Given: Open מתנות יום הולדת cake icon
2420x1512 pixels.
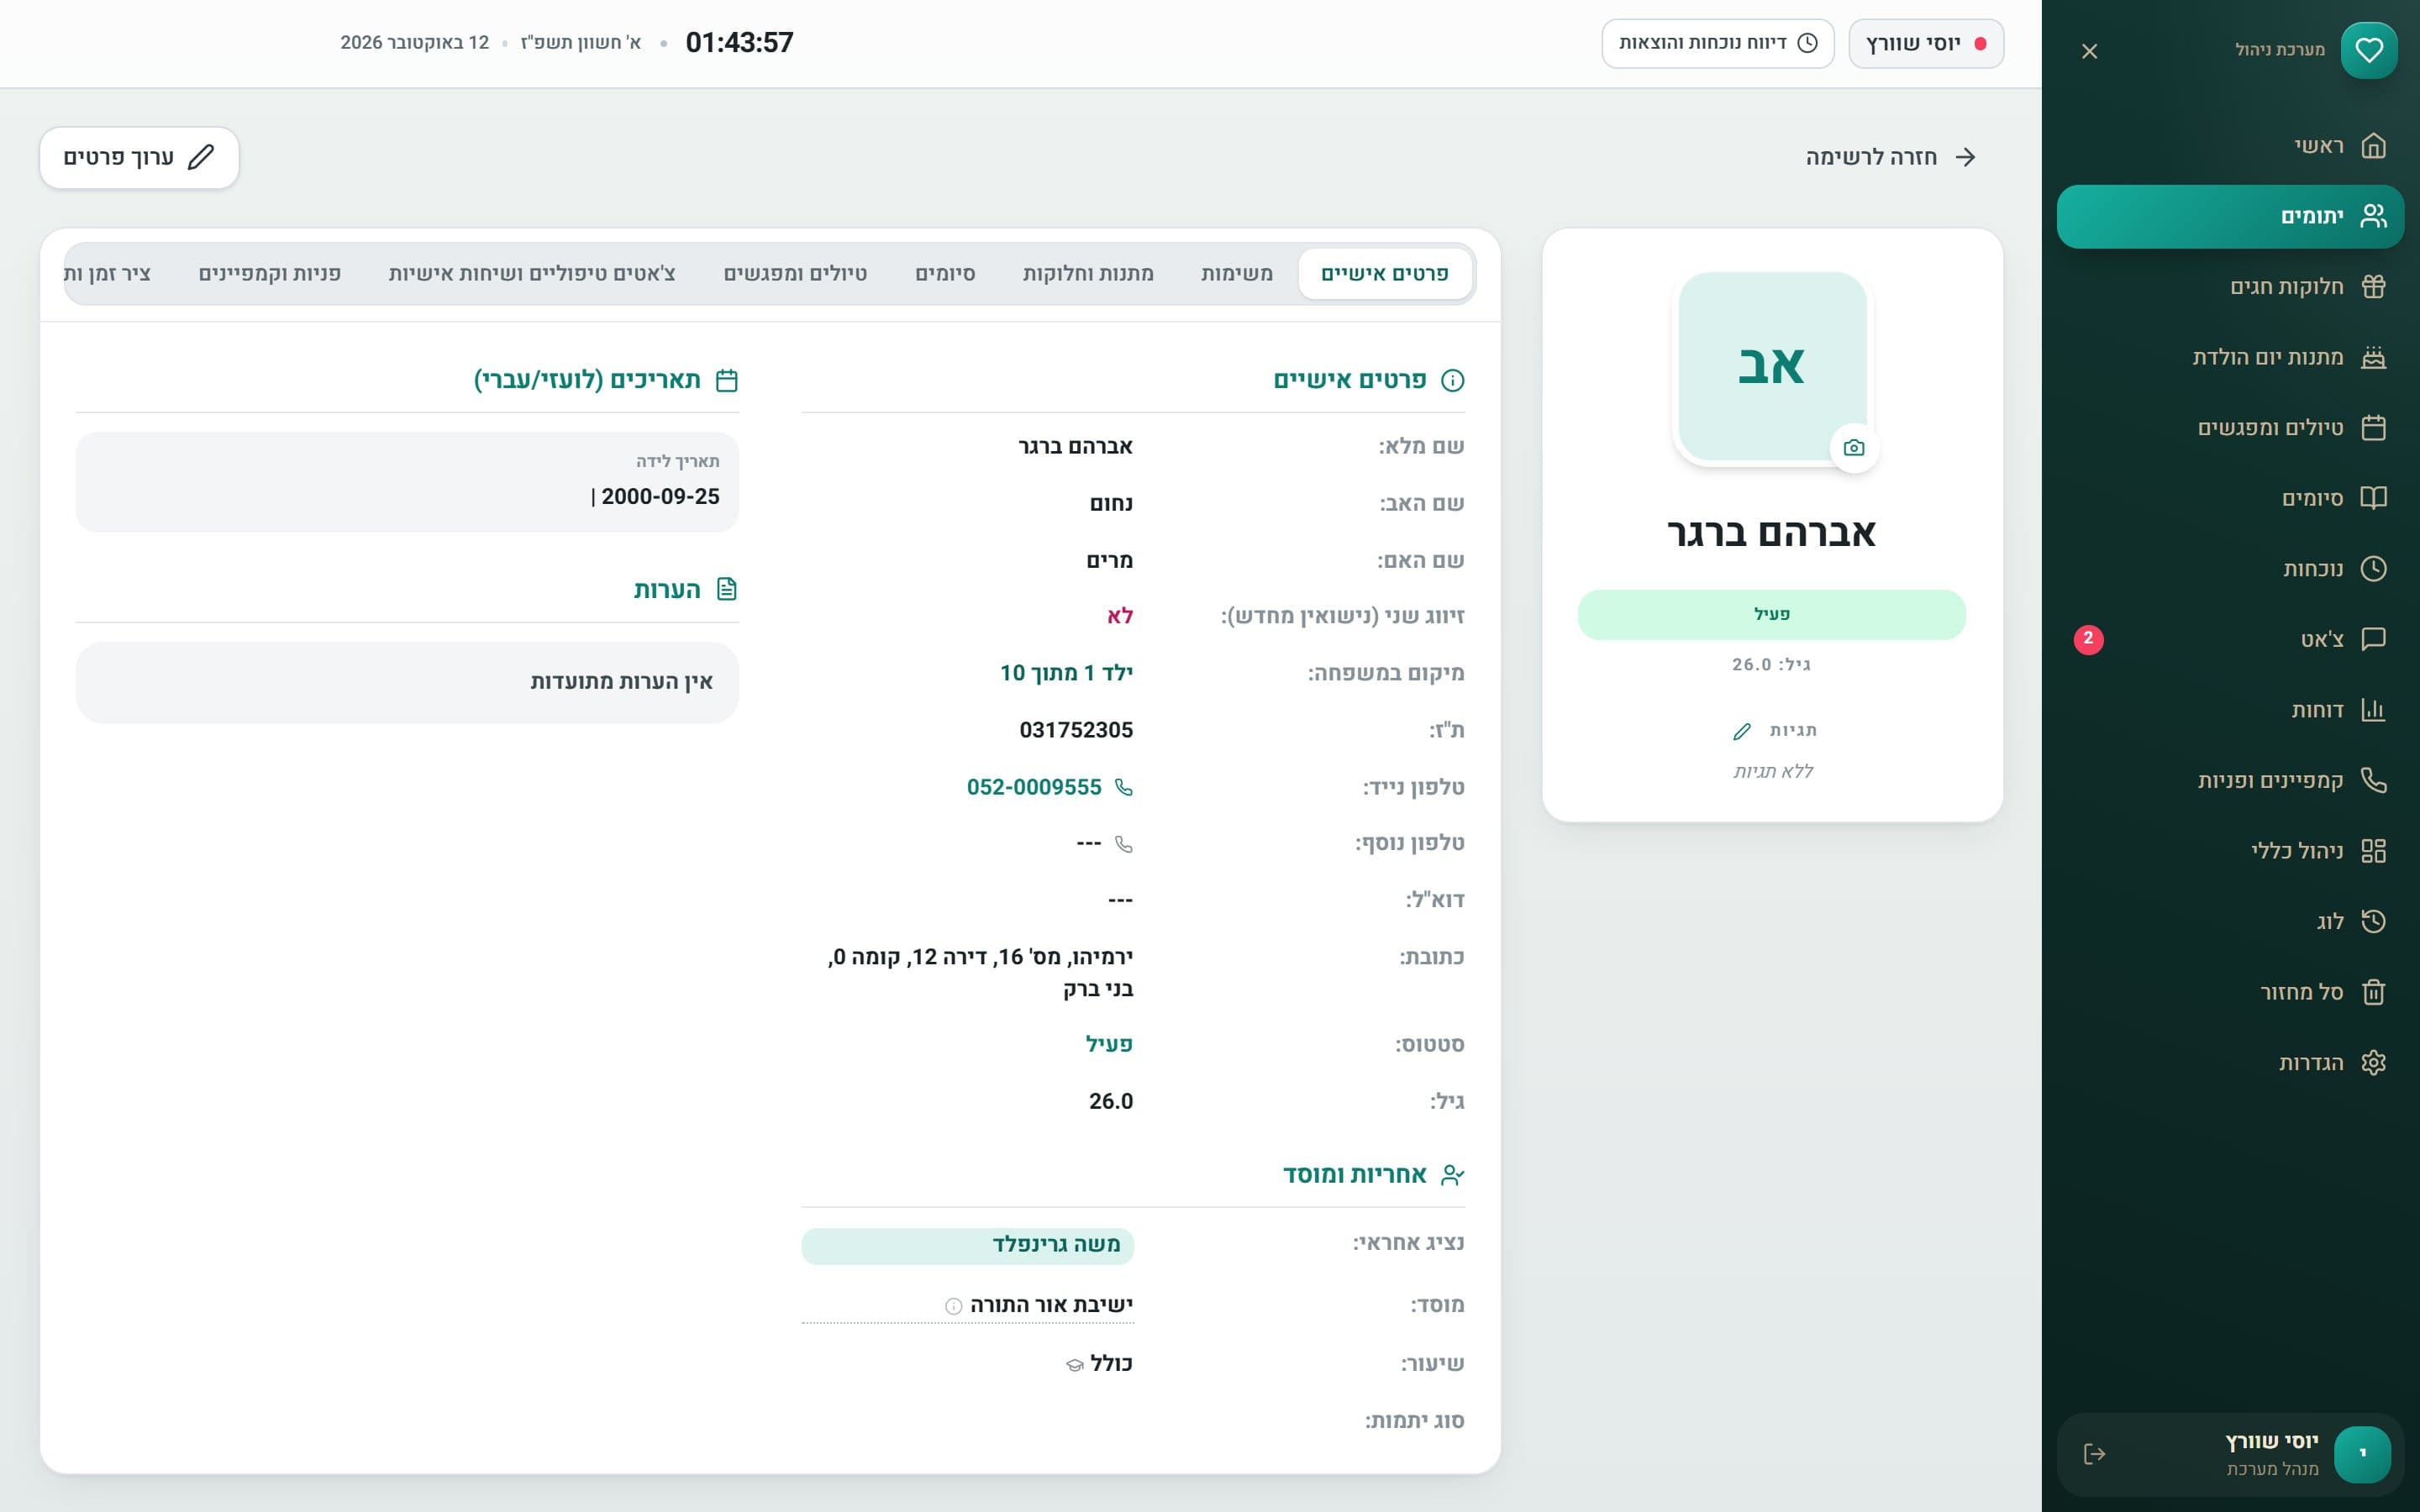Looking at the screenshot, I should point(2373,357).
